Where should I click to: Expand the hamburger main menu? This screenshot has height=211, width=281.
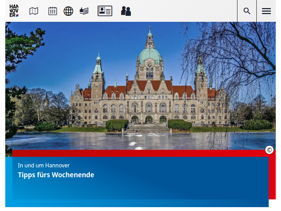click(266, 11)
